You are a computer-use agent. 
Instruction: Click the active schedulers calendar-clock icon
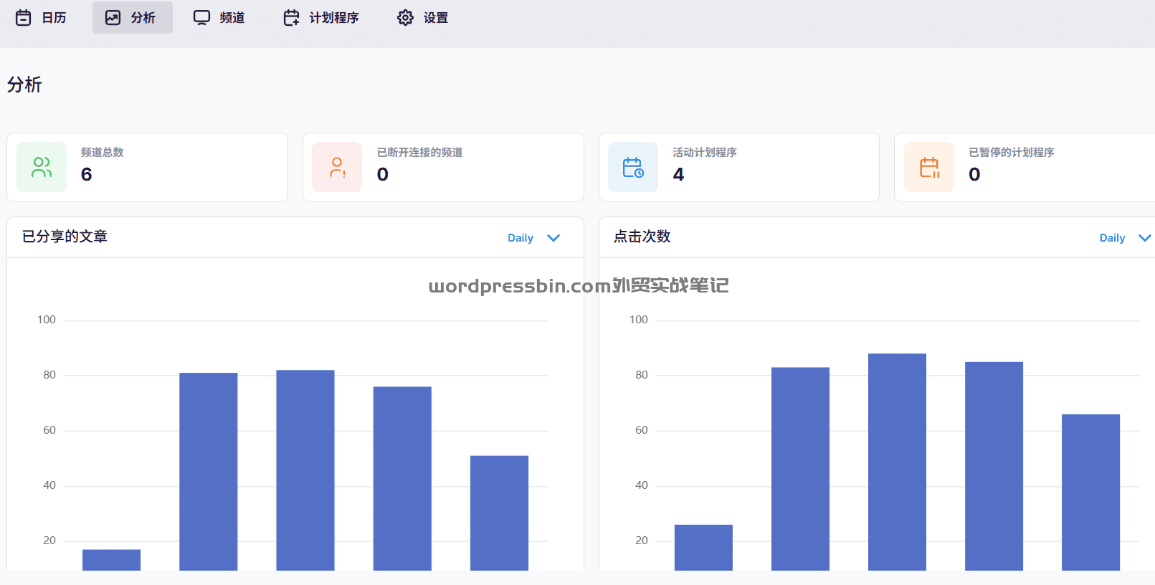pyautogui.click(x=633, y=167)
